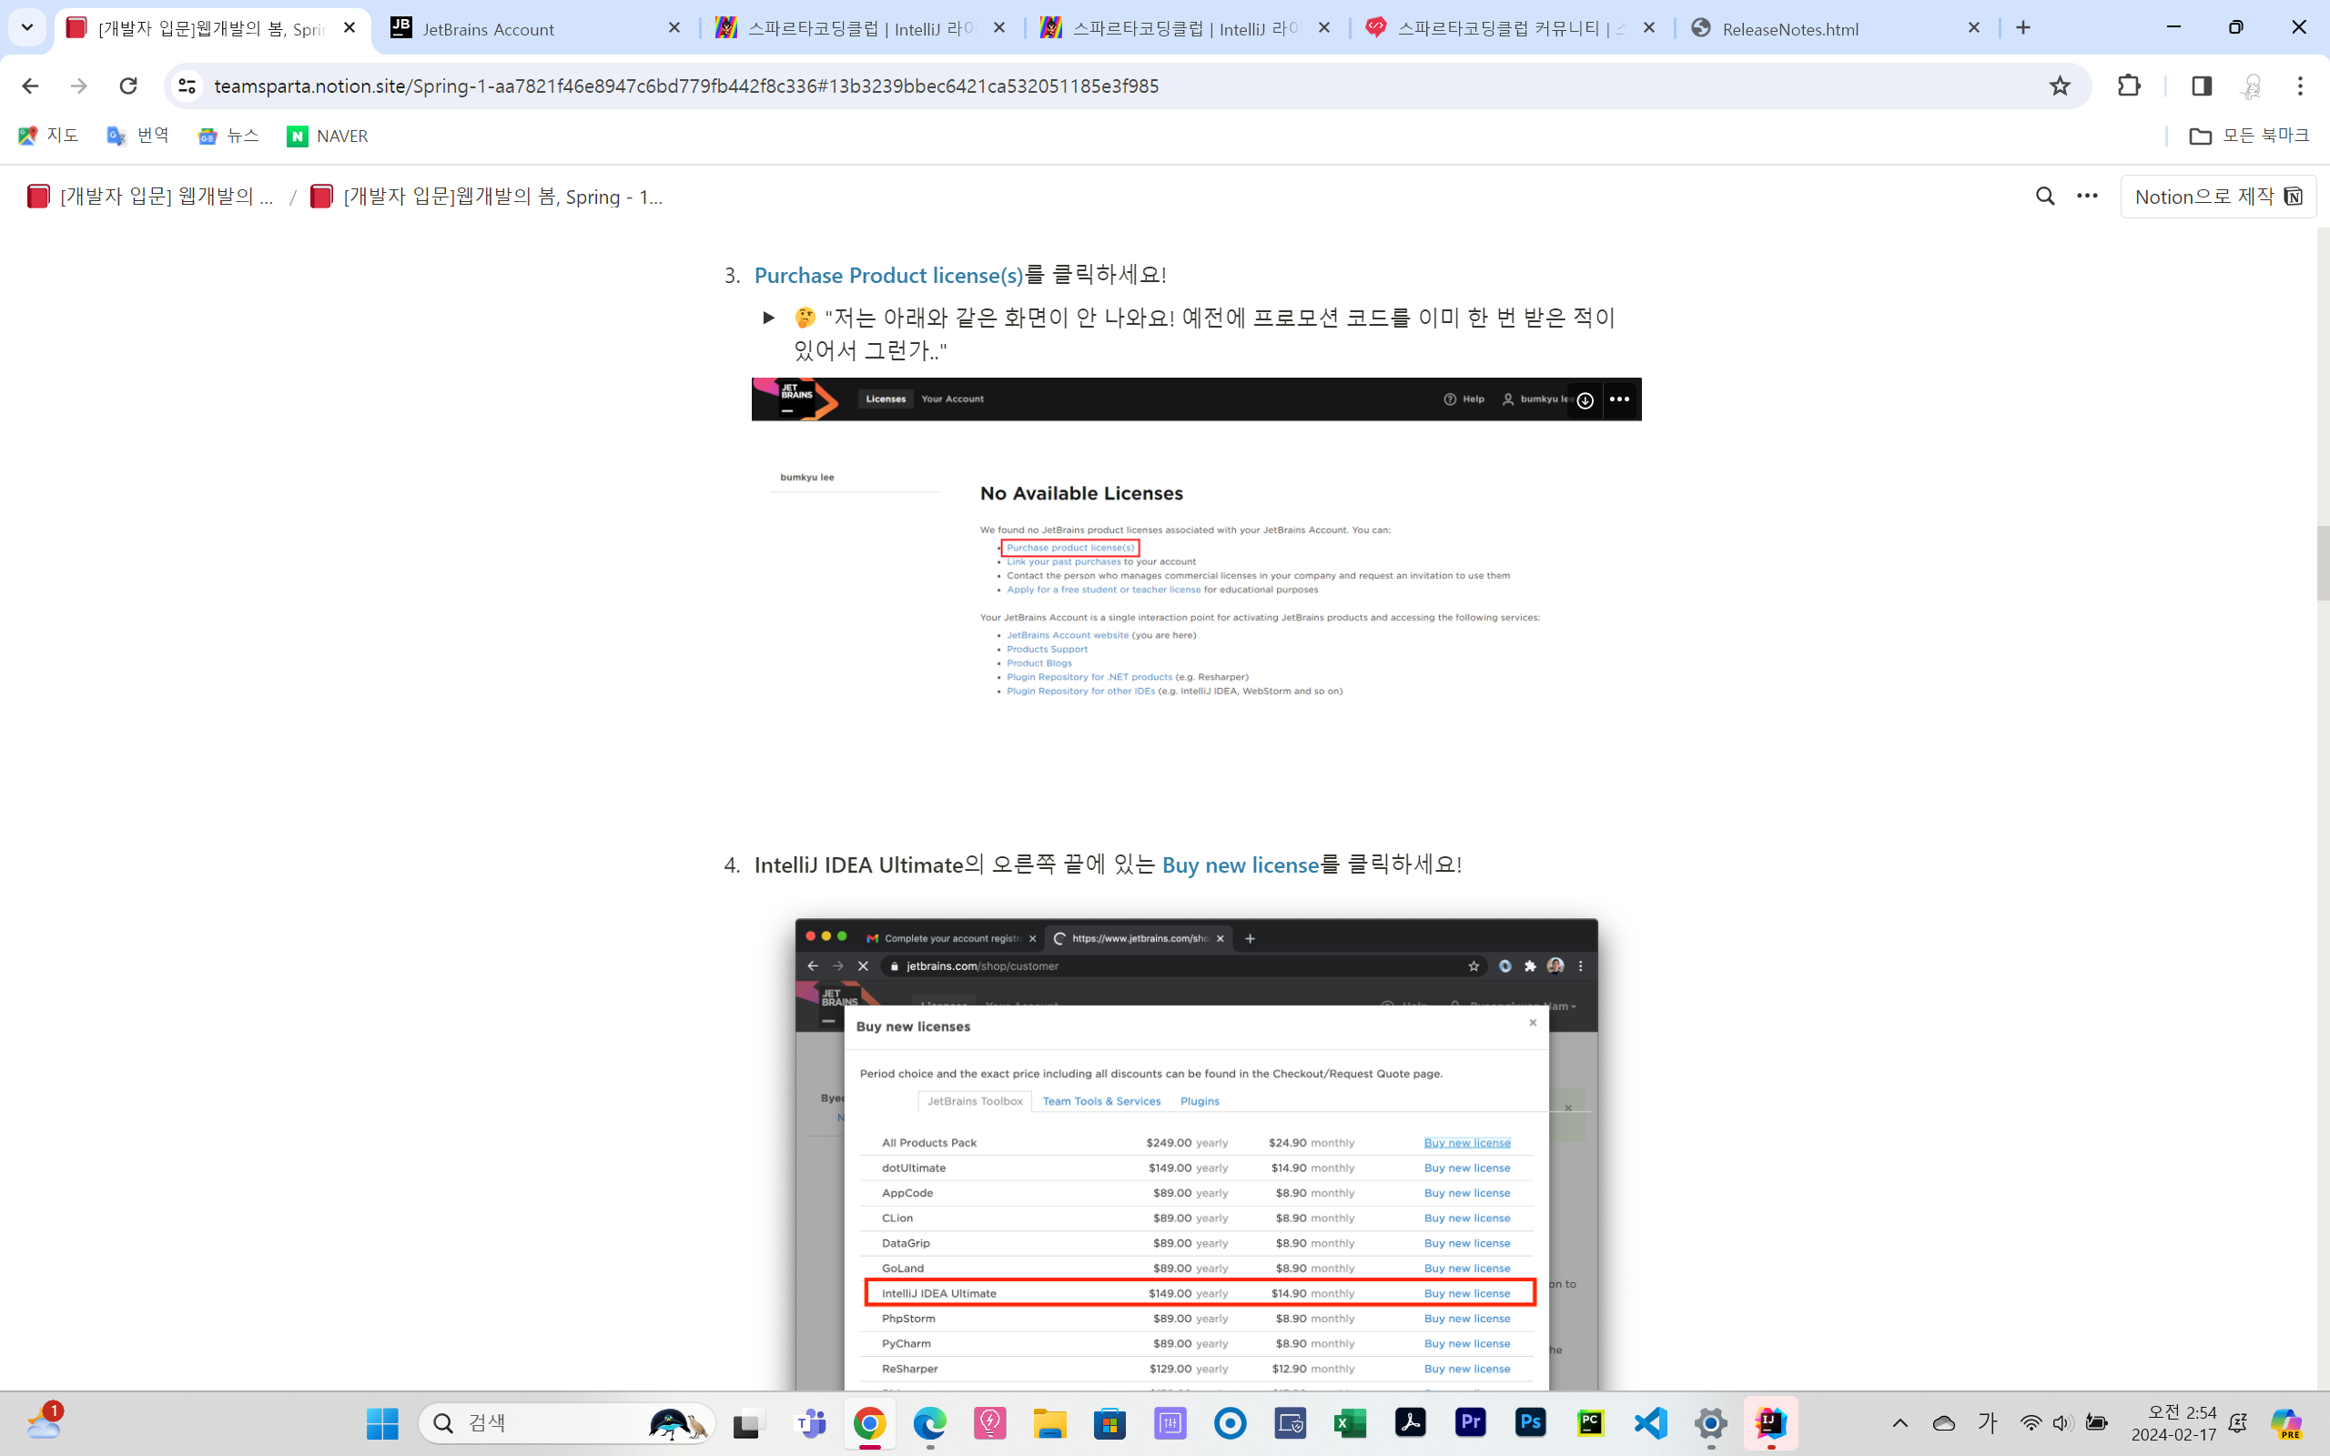
Task: Open Microsoft Store from taskbar
Action: (1110, 1423)
